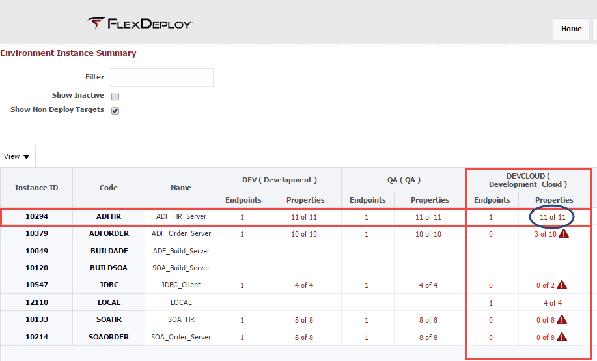Image resolution: width=597 pixels, height=361 pixels.
Task: Click red 0 of 8 in SOAORDER row
Action: point(546,338)
